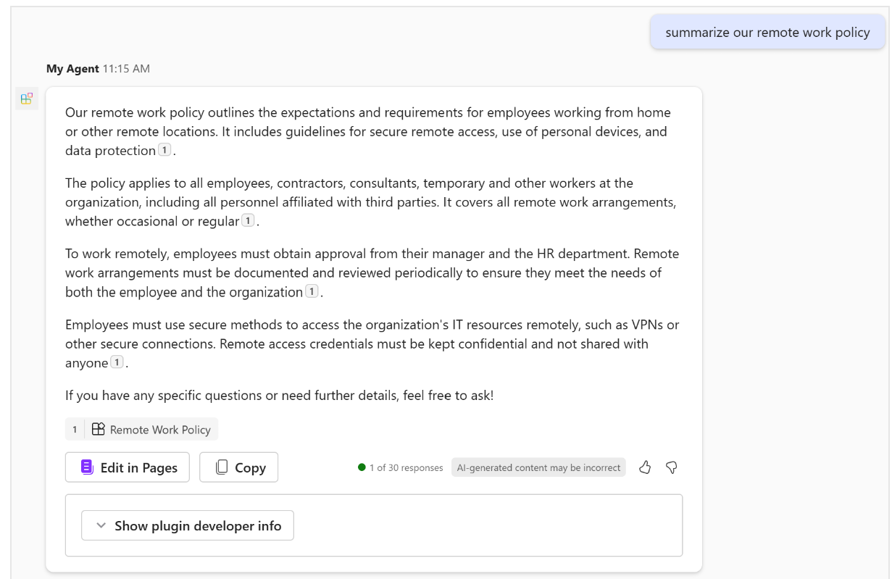Select the "summarize our remote work policy" message
Image resolution: width=892 pixels, height=579 pixels.
(x=767, y=33)
